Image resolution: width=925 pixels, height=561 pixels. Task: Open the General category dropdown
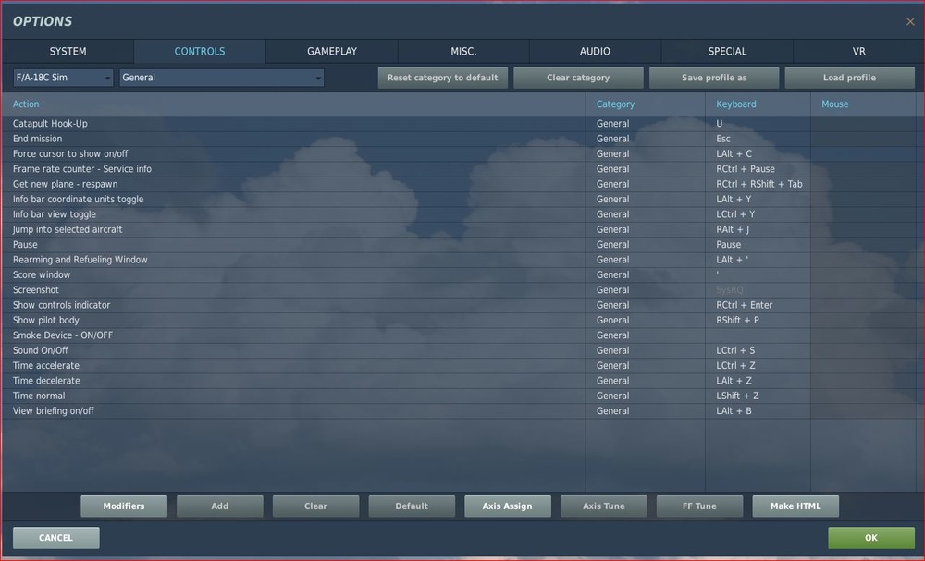point(222,78)
